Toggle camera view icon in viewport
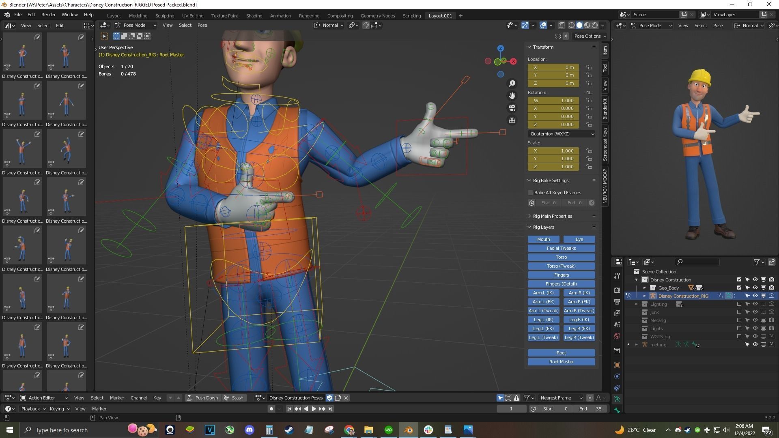 click(512, 108)
